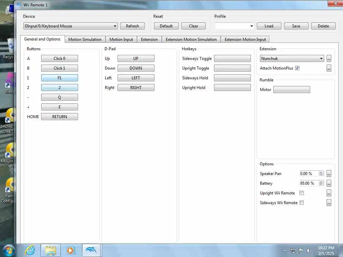Image resolution: width=343 pixels, height=257 pixels.
Task: Open Speaker Pan advanced settings button
Action: pos(329,174)
